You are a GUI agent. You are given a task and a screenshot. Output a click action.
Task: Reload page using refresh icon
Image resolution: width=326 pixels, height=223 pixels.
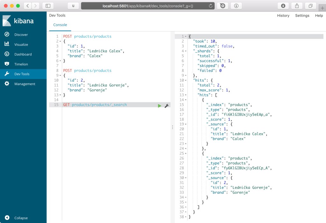click(211, 6)
